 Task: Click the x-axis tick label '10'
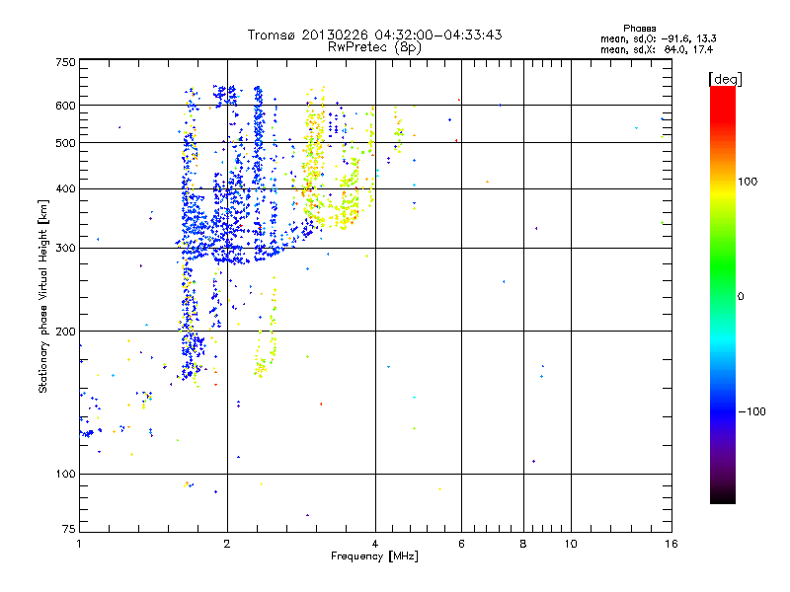coord(571,544)
